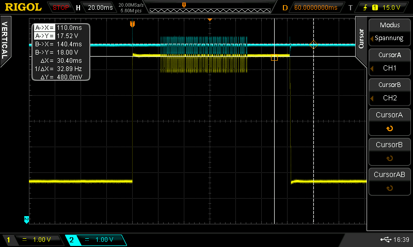The height and width of the screenshot is (247, 413).
Task: Click the RIGOL logo
Action: point(24,7)
